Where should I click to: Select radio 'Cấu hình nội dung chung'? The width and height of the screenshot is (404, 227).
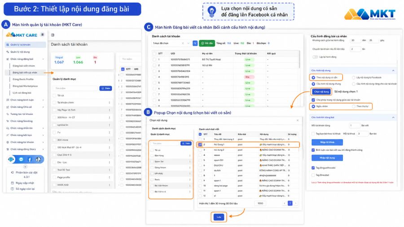tap(313, 84)
